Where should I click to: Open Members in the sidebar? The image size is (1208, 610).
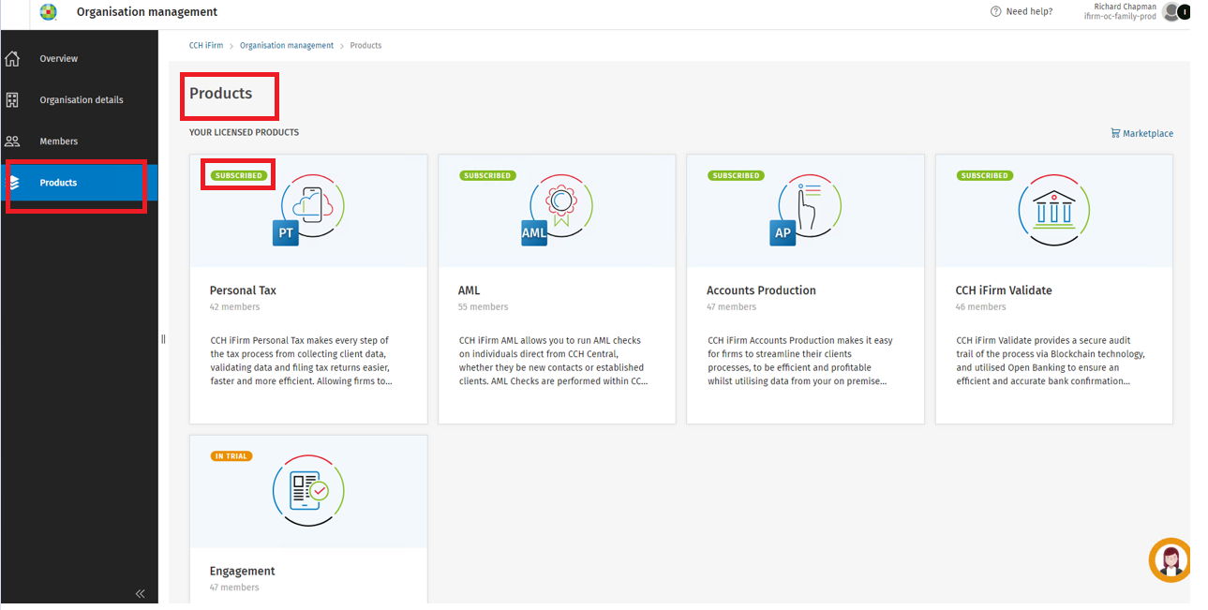point(59,141)
